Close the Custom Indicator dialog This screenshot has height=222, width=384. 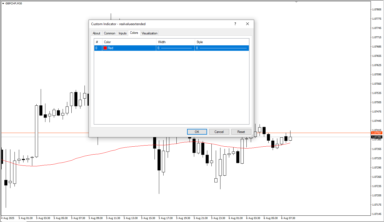pos(248,24)
